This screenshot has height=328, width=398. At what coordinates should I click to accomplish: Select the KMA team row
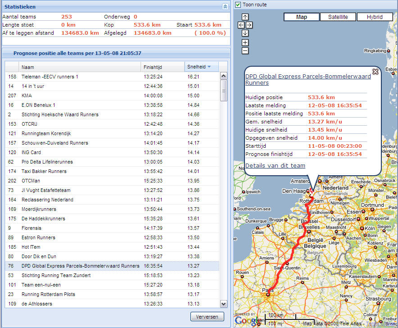[x=112, y=96]
